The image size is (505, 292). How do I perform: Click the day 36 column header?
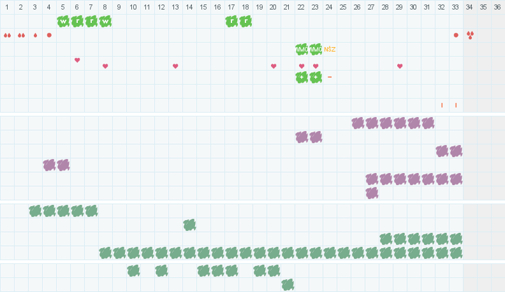[497, 7]
